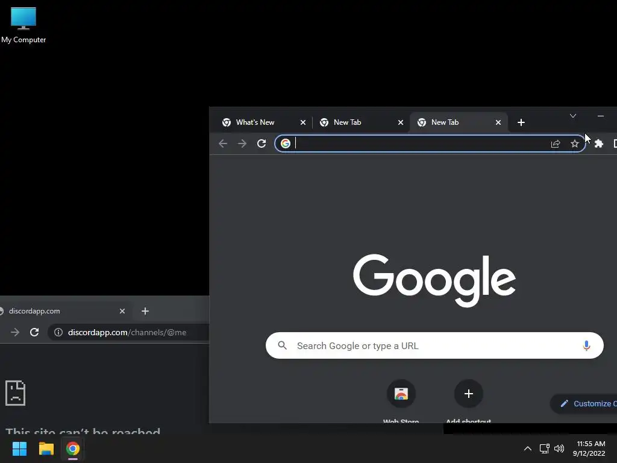Select the active New Tab on right
Viewport: 617px width, 463px height.
pyautogui.click(x=459, y=122)
